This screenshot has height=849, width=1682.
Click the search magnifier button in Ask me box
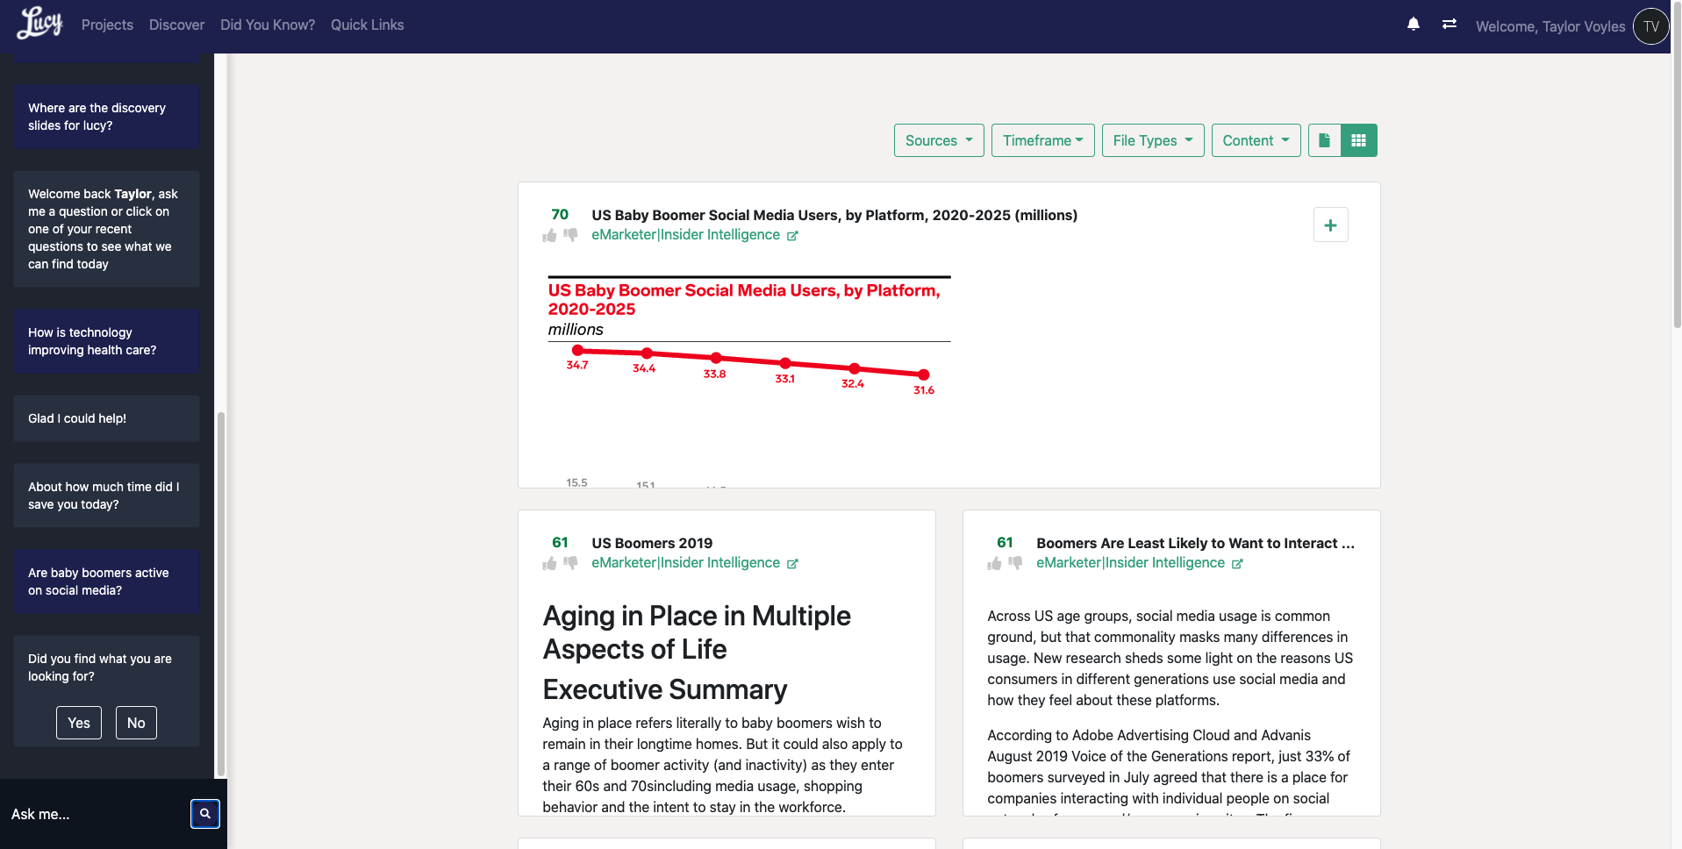pos(205,814)
